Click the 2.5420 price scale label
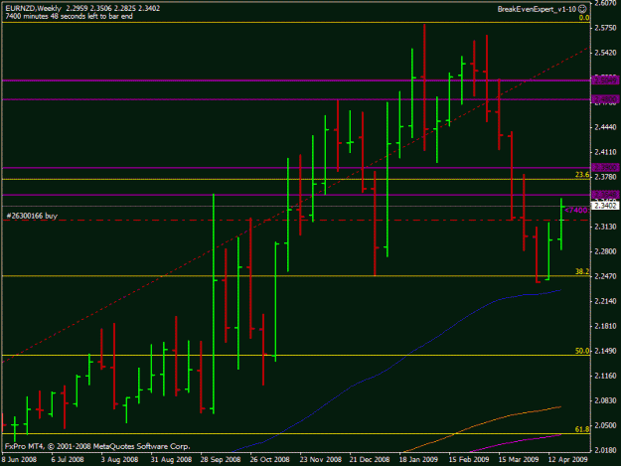 point(605,53)
